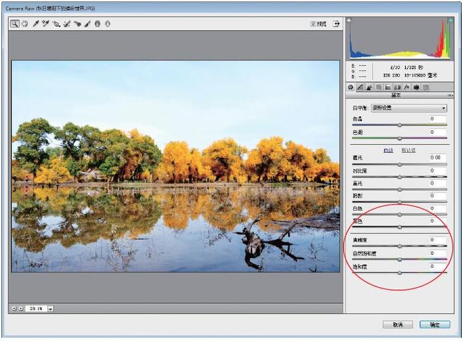Select the Hand tool
This screenshot has height=341, width=465.
(x=25, y=24)
